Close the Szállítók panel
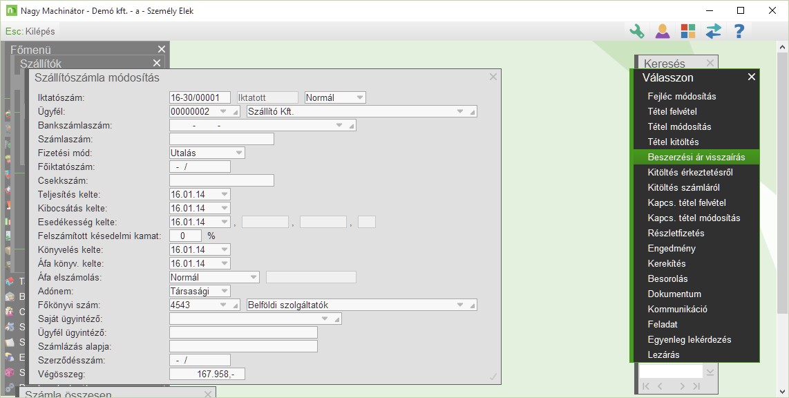Screen dimensions: 789x398 (x=157, y=63)
